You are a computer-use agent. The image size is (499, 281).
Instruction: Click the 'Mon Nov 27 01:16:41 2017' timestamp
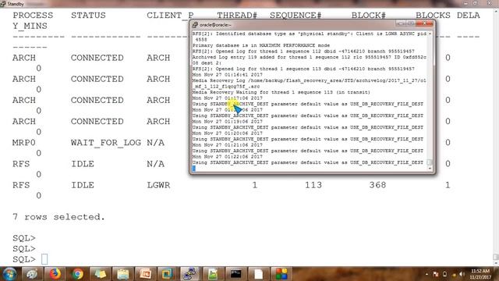click(x=227, y=75)
